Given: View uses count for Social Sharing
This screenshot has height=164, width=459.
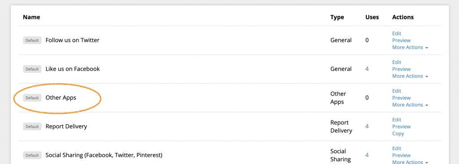Looking at the screenshot, I should [x=367, y=155].
